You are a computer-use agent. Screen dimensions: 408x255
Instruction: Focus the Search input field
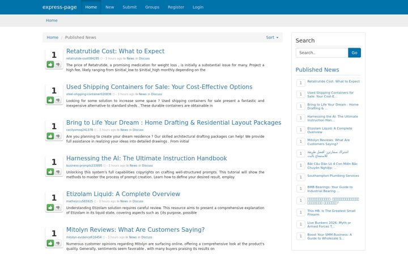(322, 53)
